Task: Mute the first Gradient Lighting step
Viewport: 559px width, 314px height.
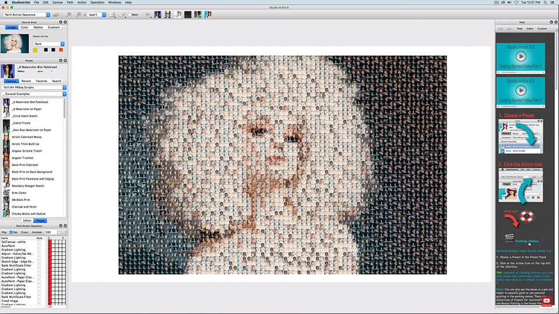Action: [39, 249]
